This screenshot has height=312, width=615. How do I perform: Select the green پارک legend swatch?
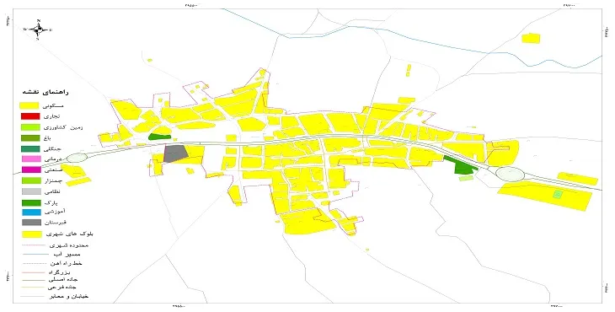click(x=31, y=203)
